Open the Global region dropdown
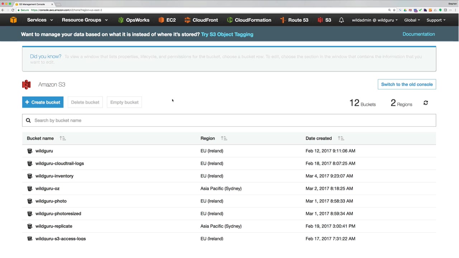Screen dimensions: 459x258 point(412,20)
